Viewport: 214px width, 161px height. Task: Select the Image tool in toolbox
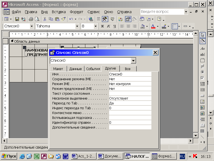coord(202,102)
